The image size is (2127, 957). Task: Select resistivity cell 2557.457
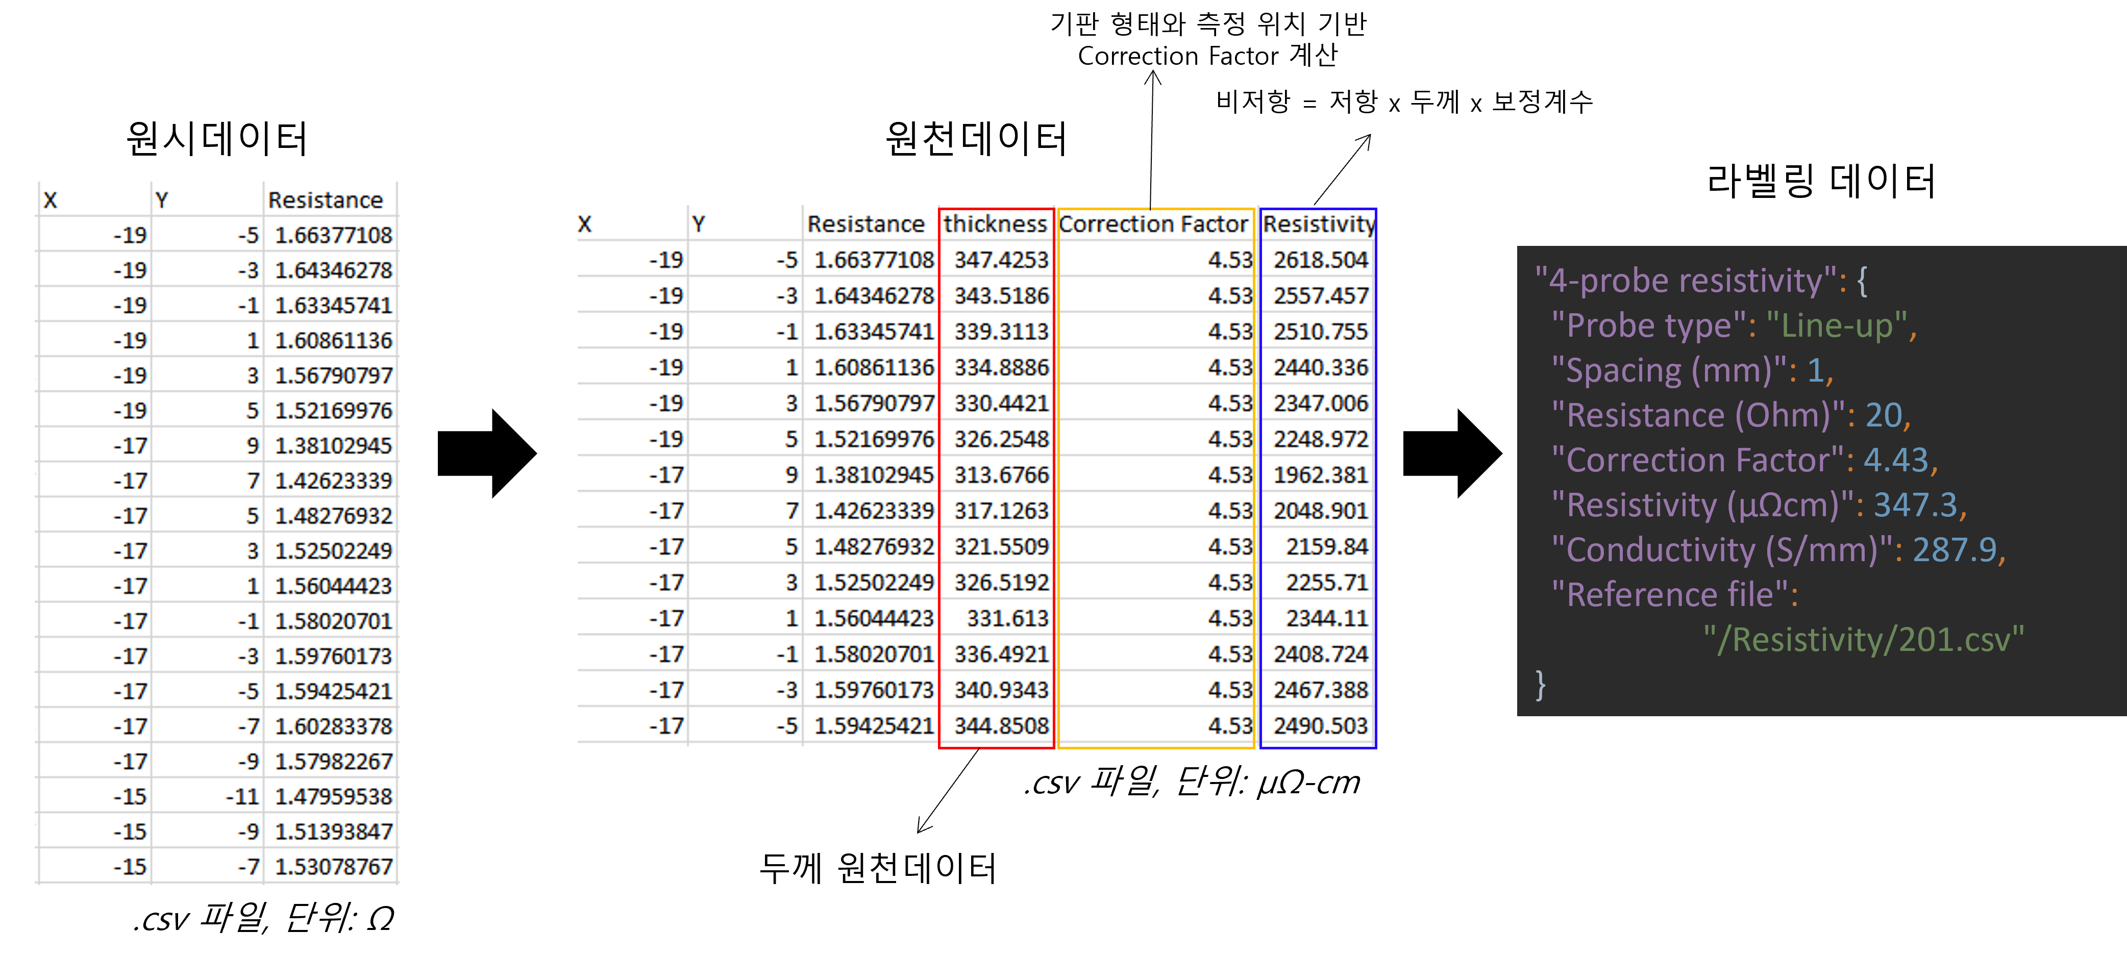click(1320, 295)
